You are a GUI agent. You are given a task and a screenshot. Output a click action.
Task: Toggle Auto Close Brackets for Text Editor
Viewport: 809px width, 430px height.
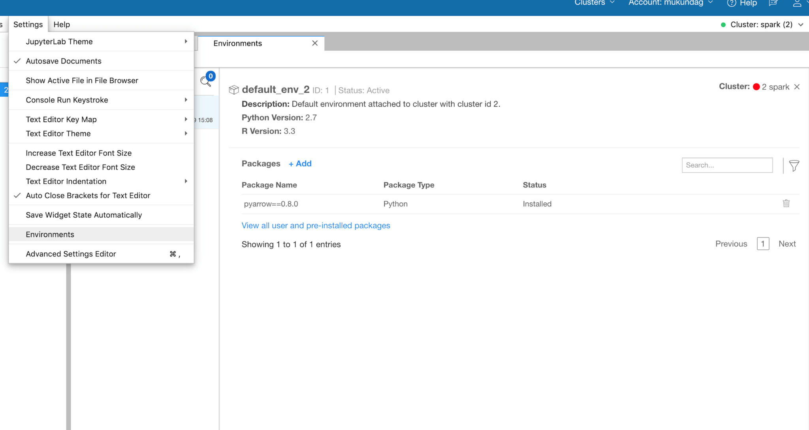102,195
